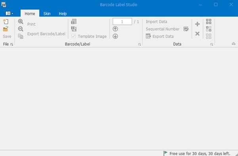The height and width of the screenshot is (156, 238).
Task: Expand the Barcode/Label group launcher
Action: click(140, 44)
